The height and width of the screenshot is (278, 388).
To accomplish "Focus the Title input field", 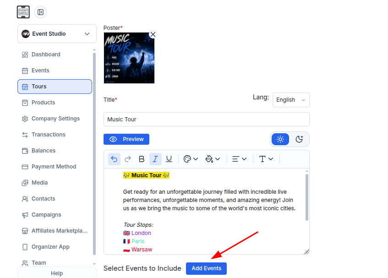I will tap(207, 119).
